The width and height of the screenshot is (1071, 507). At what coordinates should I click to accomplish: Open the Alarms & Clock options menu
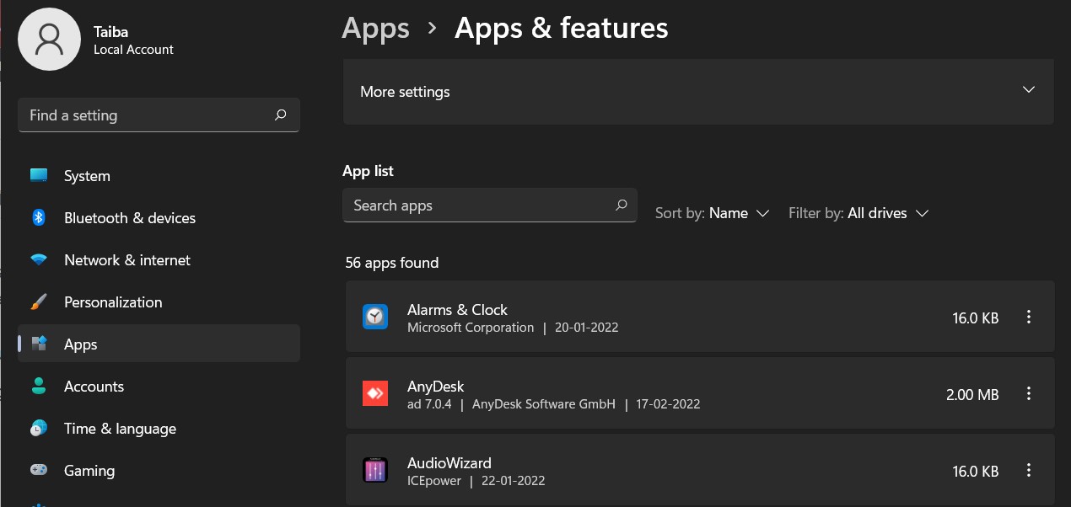1029,317
